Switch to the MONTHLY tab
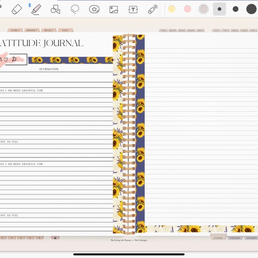 click(x=32, y=30)
